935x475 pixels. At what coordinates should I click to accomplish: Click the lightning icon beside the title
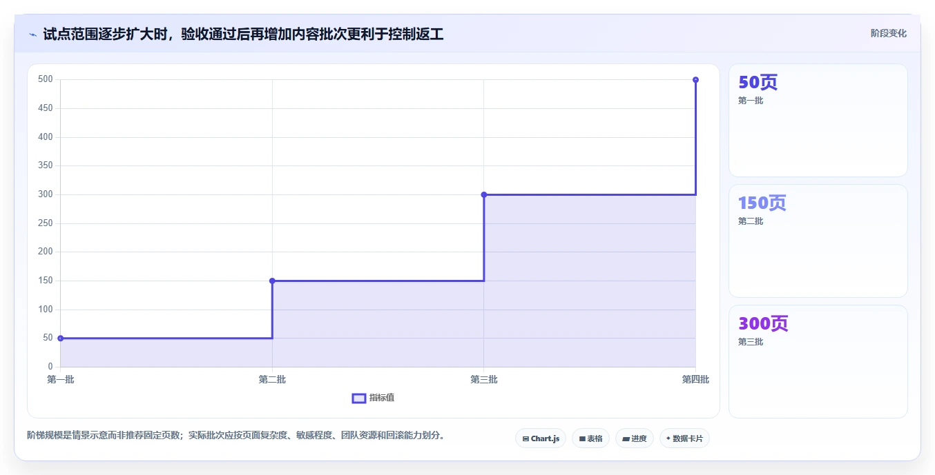coord(32,34)
